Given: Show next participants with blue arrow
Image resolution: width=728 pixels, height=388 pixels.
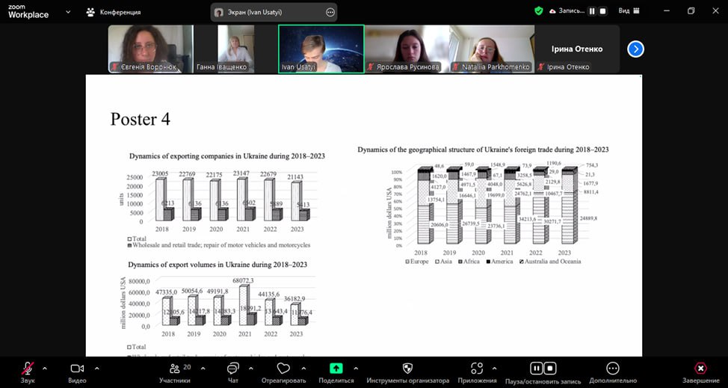Looking at the screenshot, I should 635,49.
